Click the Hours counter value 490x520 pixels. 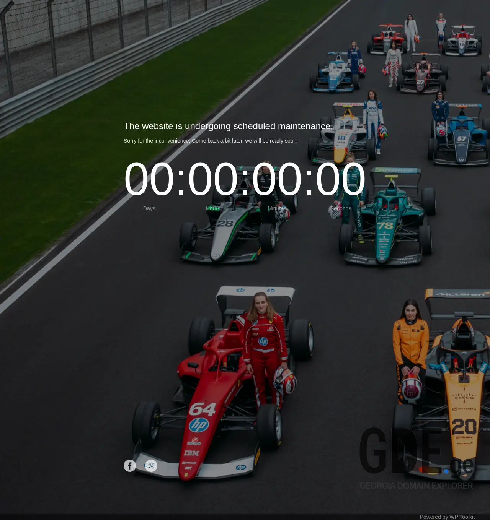pyautogui.click(x=213, y=179)
